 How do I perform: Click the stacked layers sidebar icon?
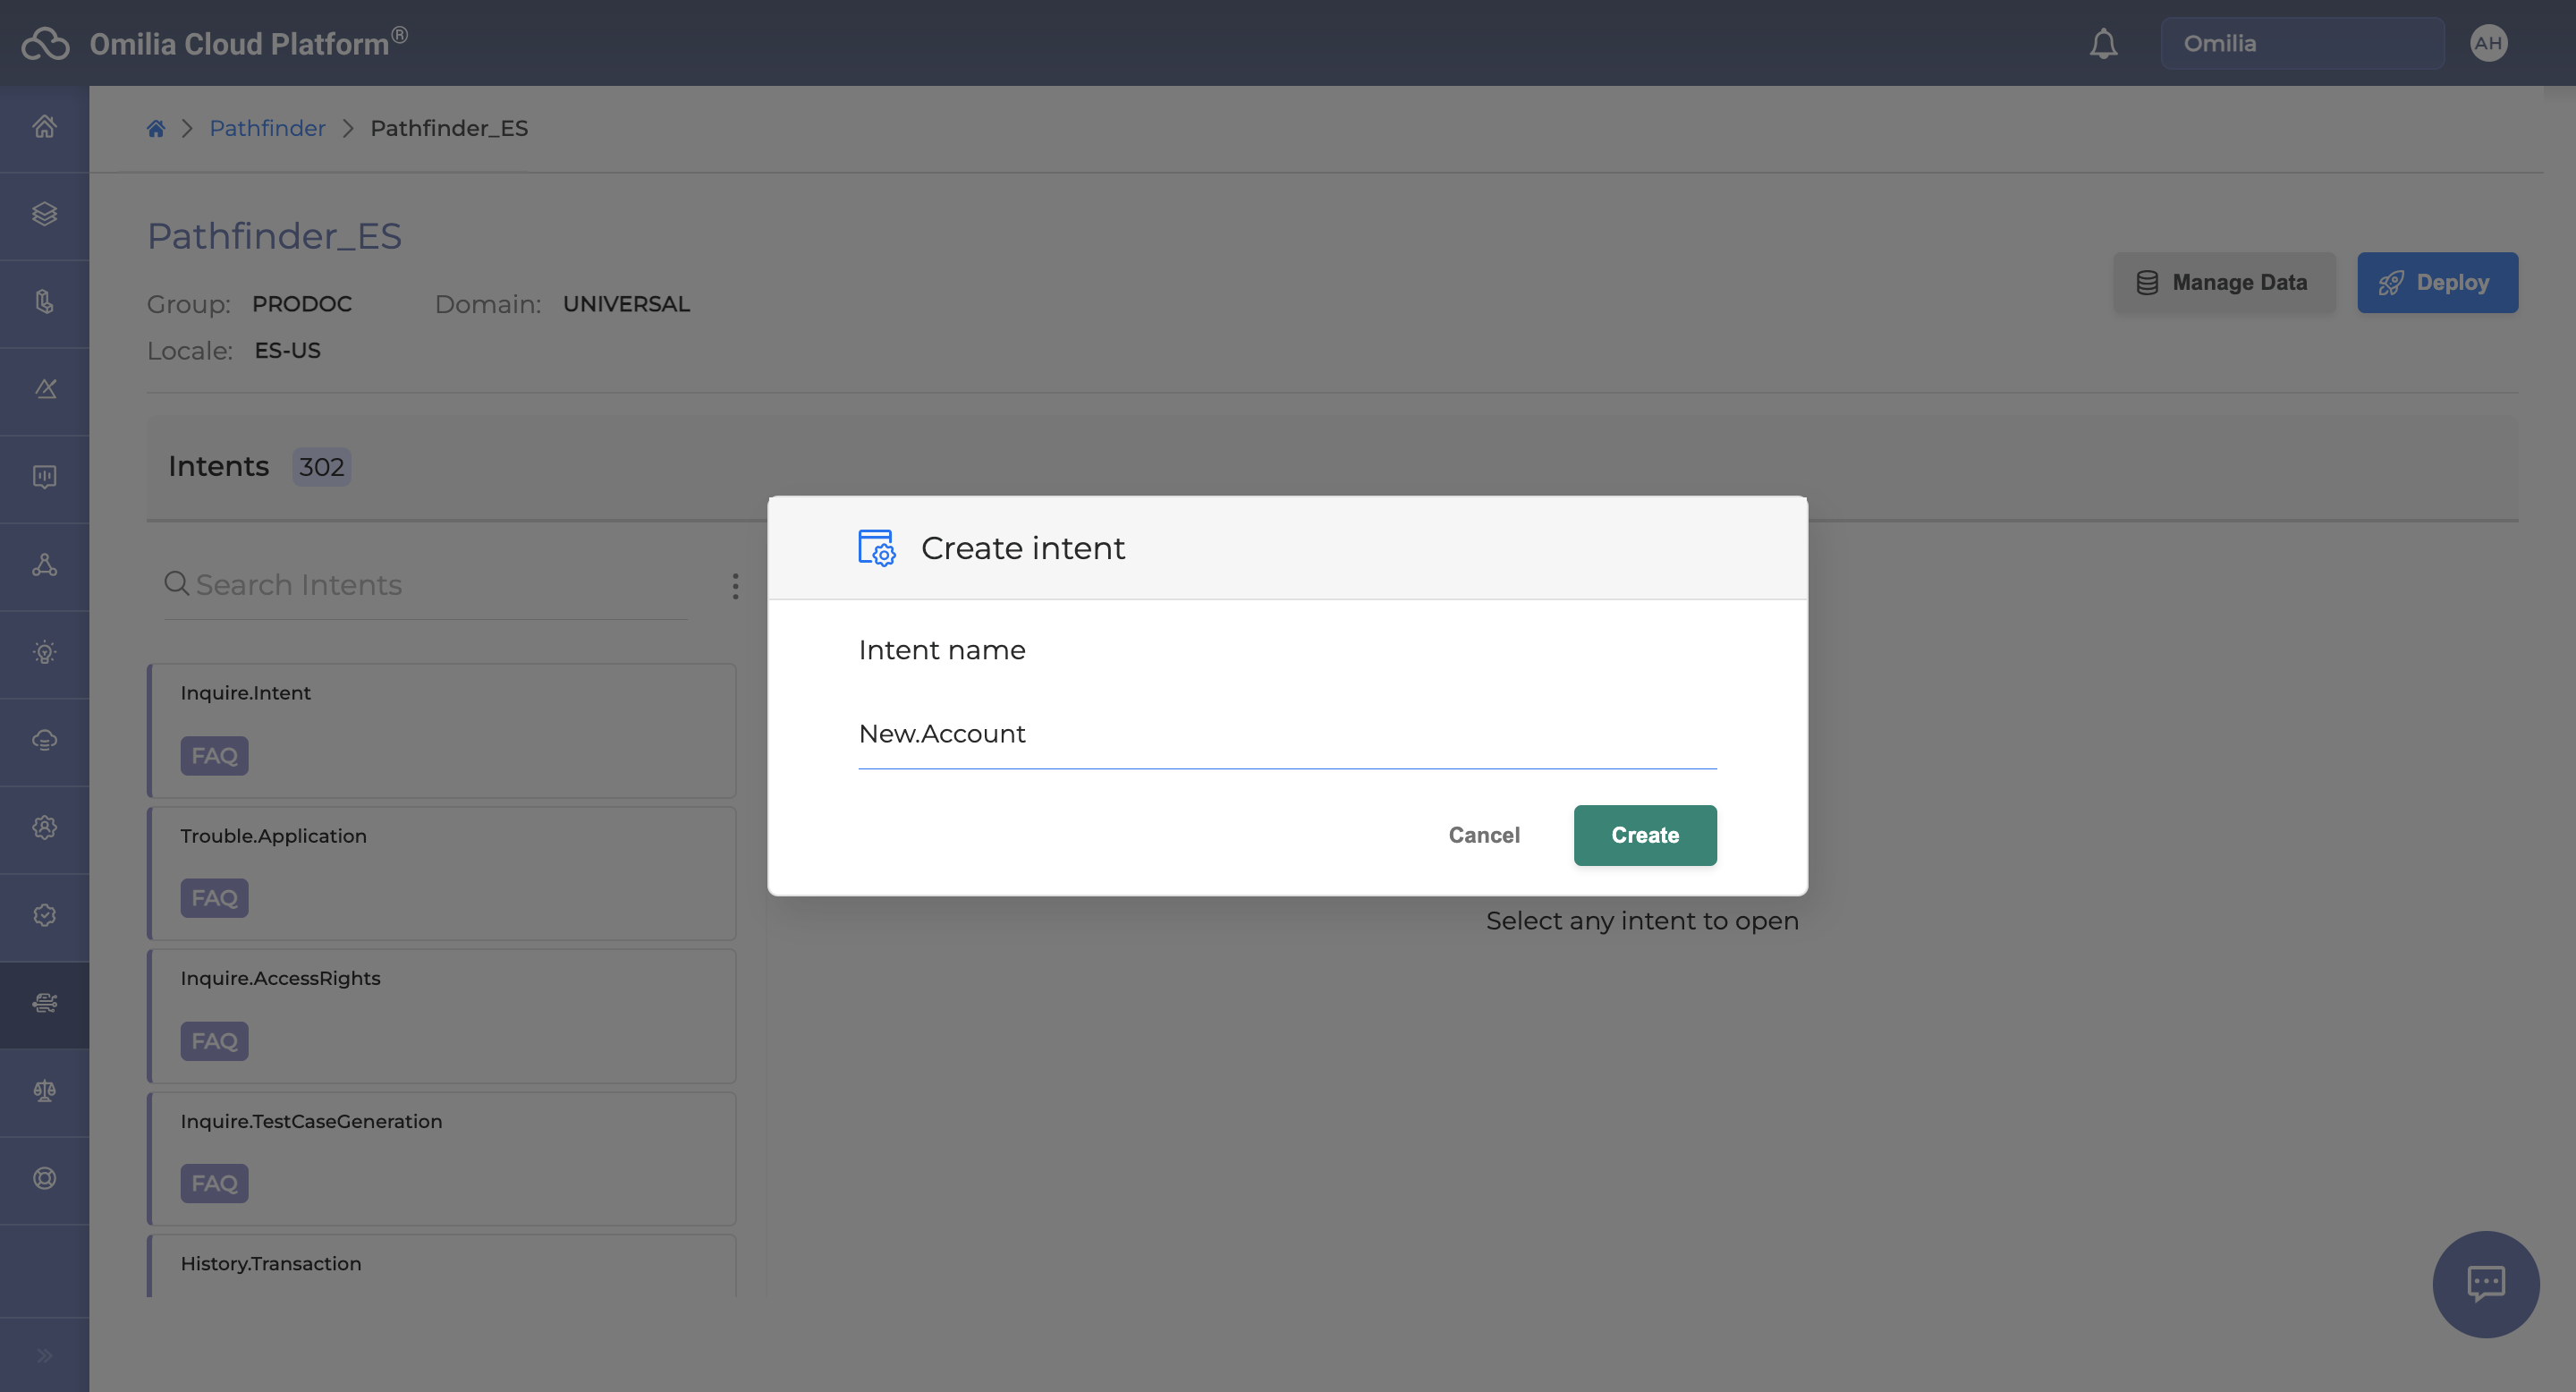point(44,214)
